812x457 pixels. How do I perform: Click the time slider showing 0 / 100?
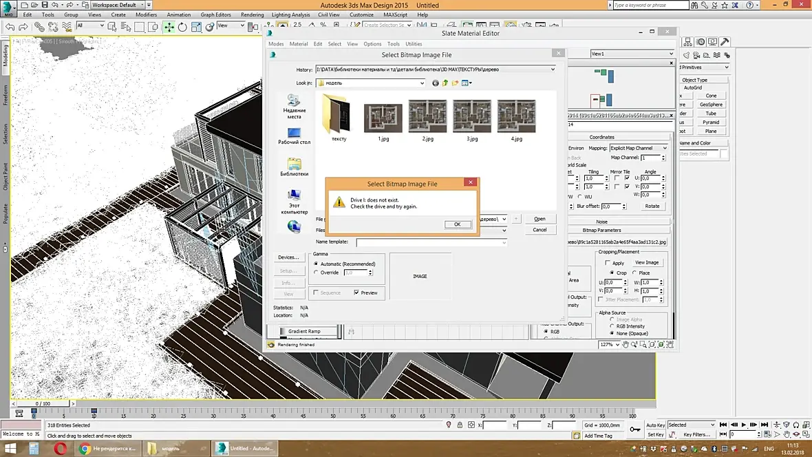click(42, 403)
